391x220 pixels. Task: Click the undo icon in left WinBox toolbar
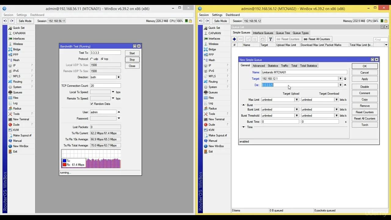tap(5, 21)
